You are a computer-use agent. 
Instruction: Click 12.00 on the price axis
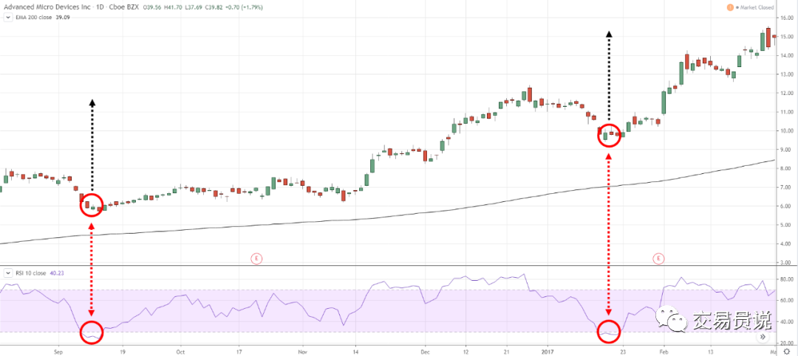pos(788,93)
